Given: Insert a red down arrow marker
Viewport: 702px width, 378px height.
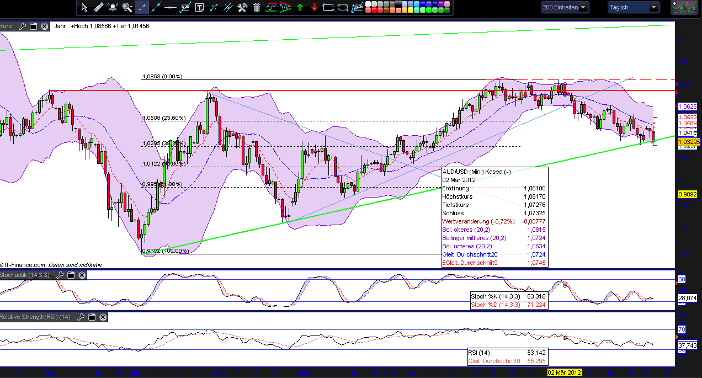Looking at the screenshot, I should pyautogui.click(x=314, y=7).
